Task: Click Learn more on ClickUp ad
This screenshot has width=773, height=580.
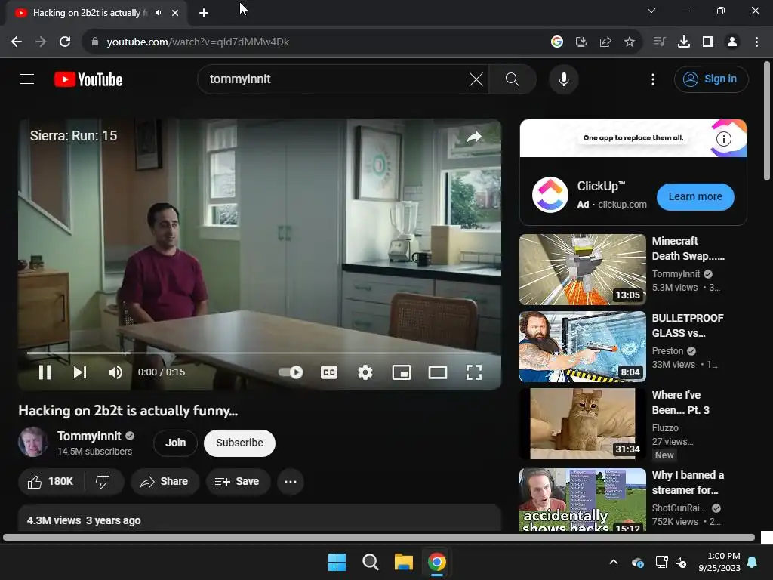Action: point(695,197)
